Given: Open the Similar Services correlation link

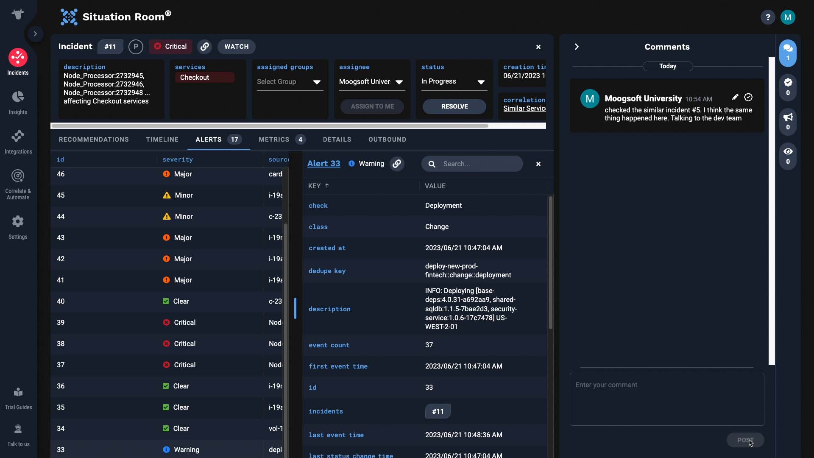Looking at the screenshot, I should tap(524, 109).
